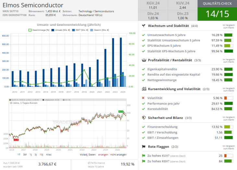Click the black flag icon beside Rote Flaggen

coord(143,147)
